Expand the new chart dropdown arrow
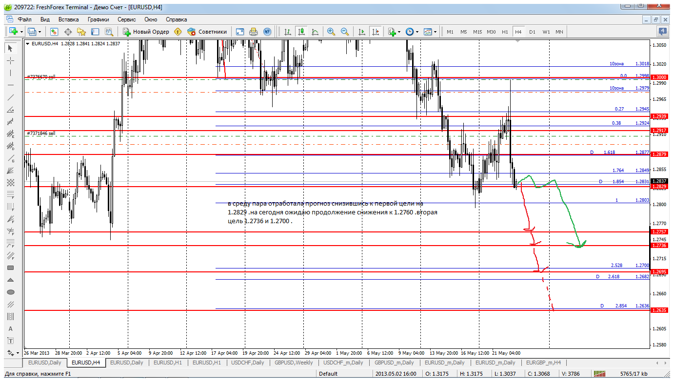 pos(21,32)
